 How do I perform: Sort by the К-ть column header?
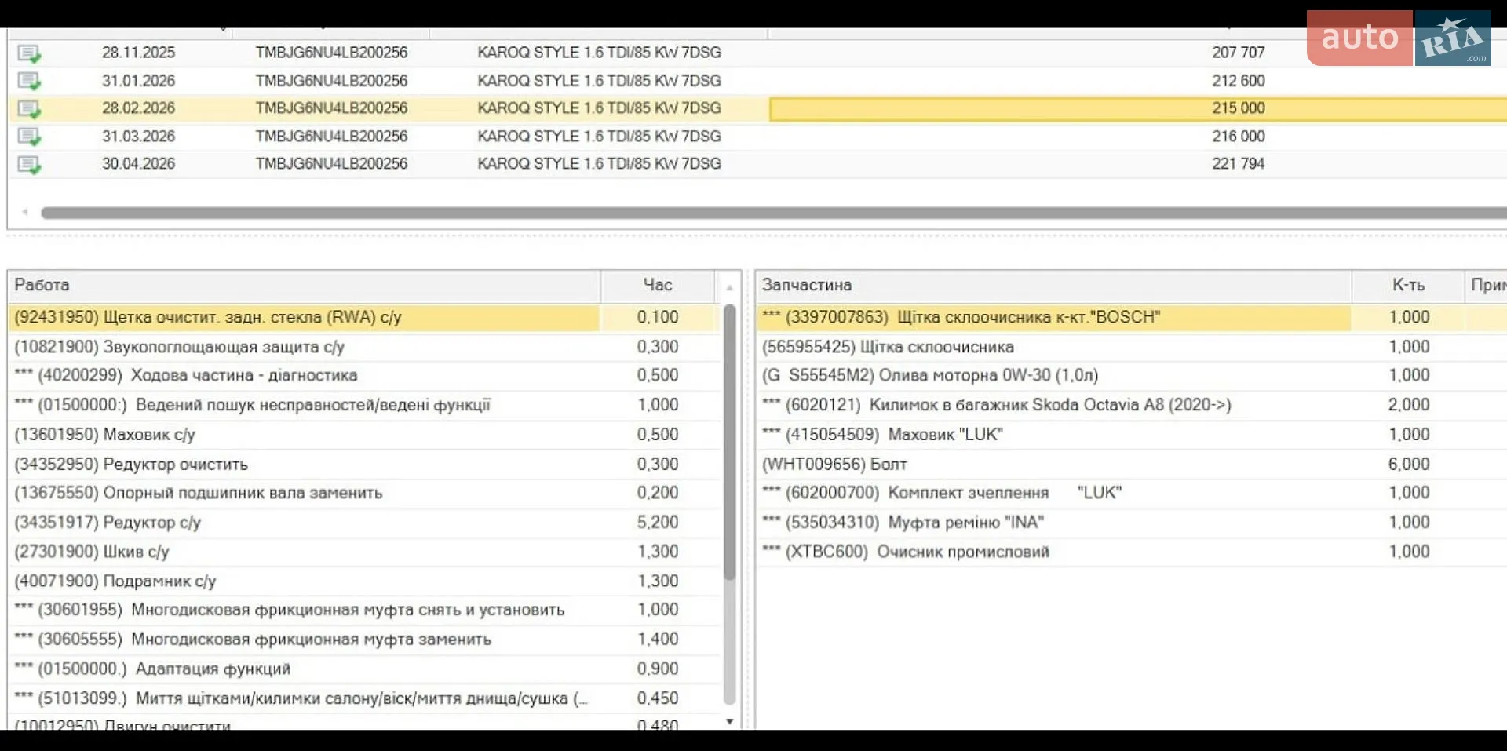1408,286
